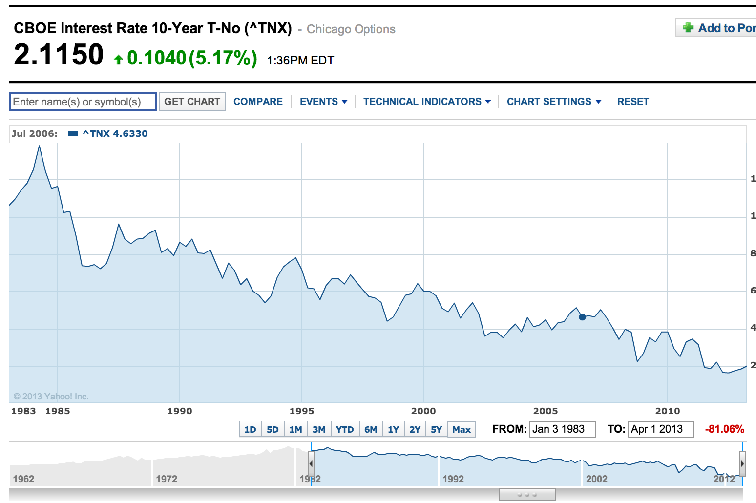Expand the EVENTS dropdown menu

(x=323, y=102)
